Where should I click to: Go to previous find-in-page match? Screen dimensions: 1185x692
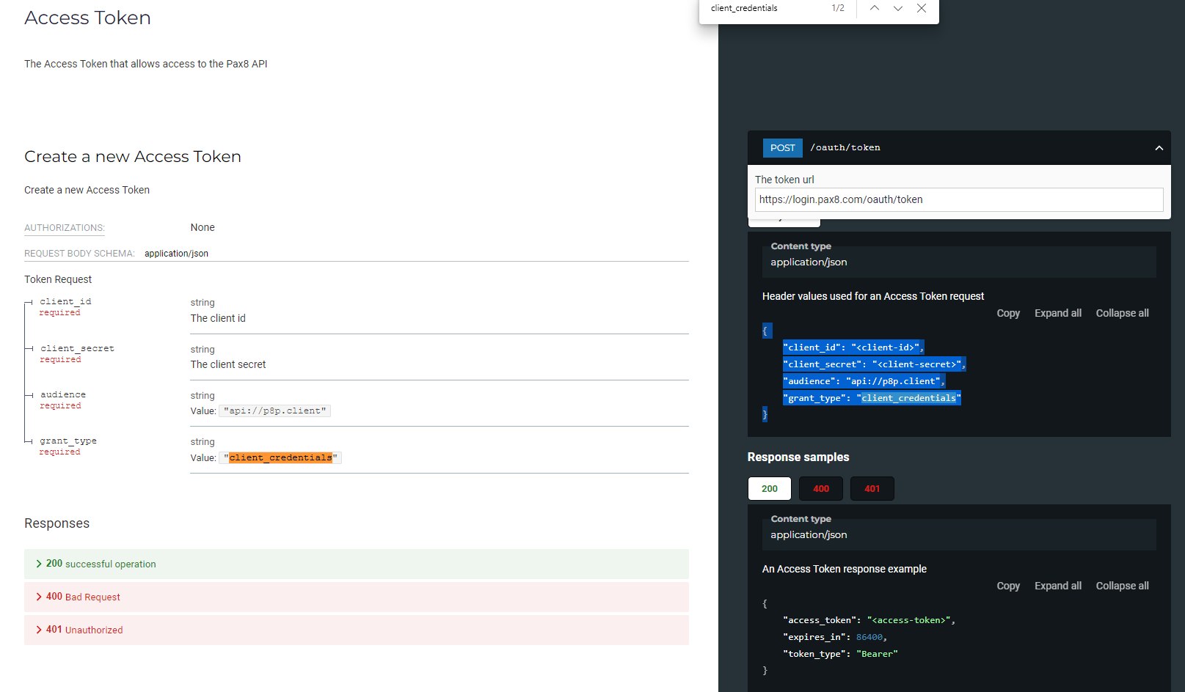874,8
